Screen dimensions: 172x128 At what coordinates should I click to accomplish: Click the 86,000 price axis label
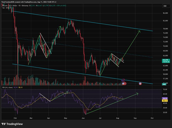[165, 13]
